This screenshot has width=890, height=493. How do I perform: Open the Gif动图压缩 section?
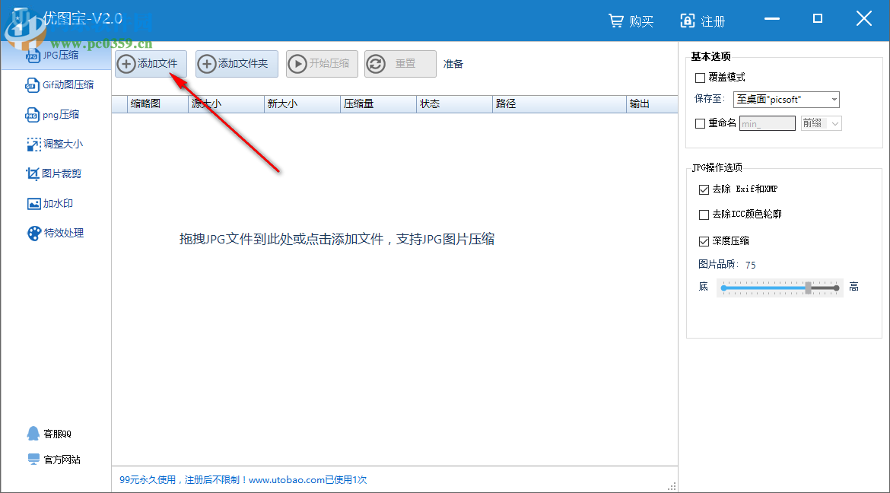pyautogui.click(x=59, y=85)
